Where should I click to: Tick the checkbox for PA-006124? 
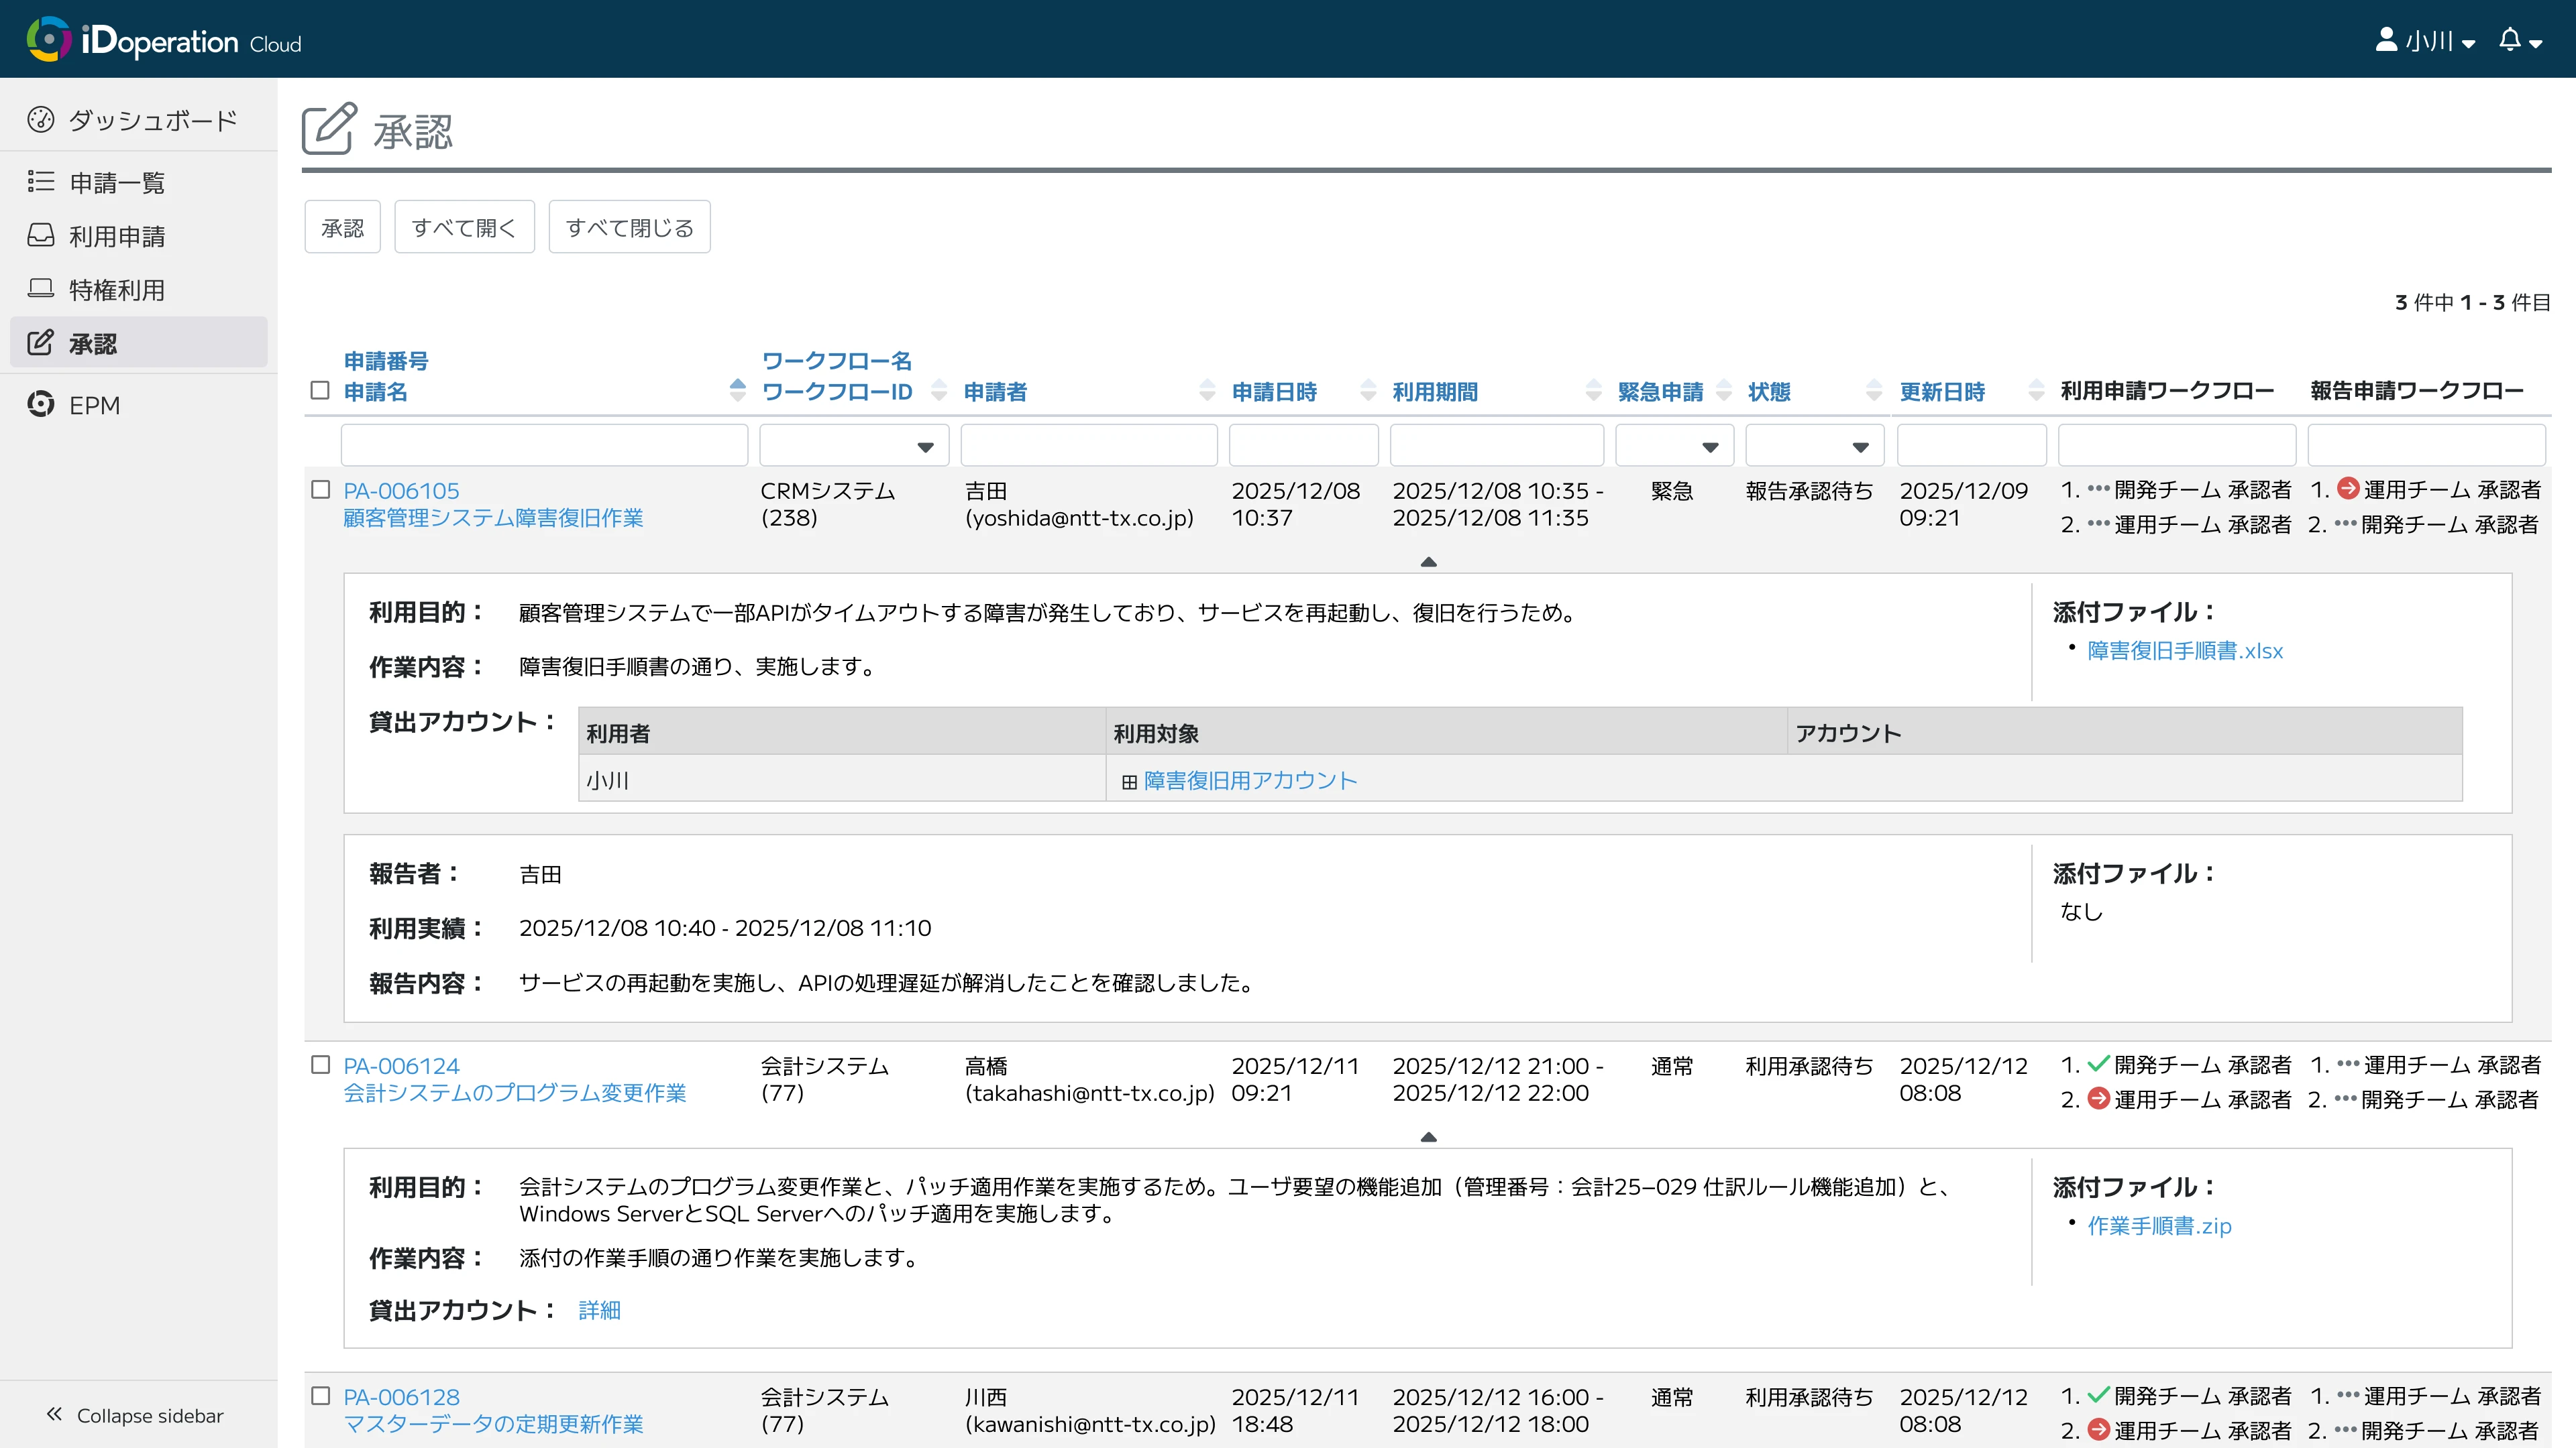tap(320, 1065)
